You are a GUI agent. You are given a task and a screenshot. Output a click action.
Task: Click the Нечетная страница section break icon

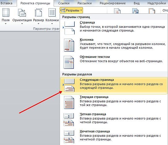(69, 137)
